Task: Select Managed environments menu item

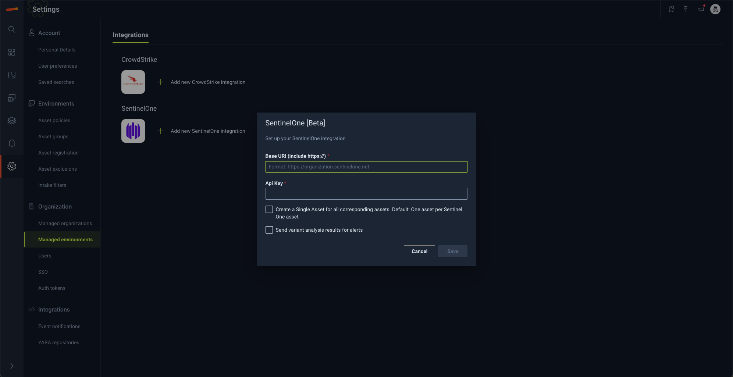Action: 62,239
